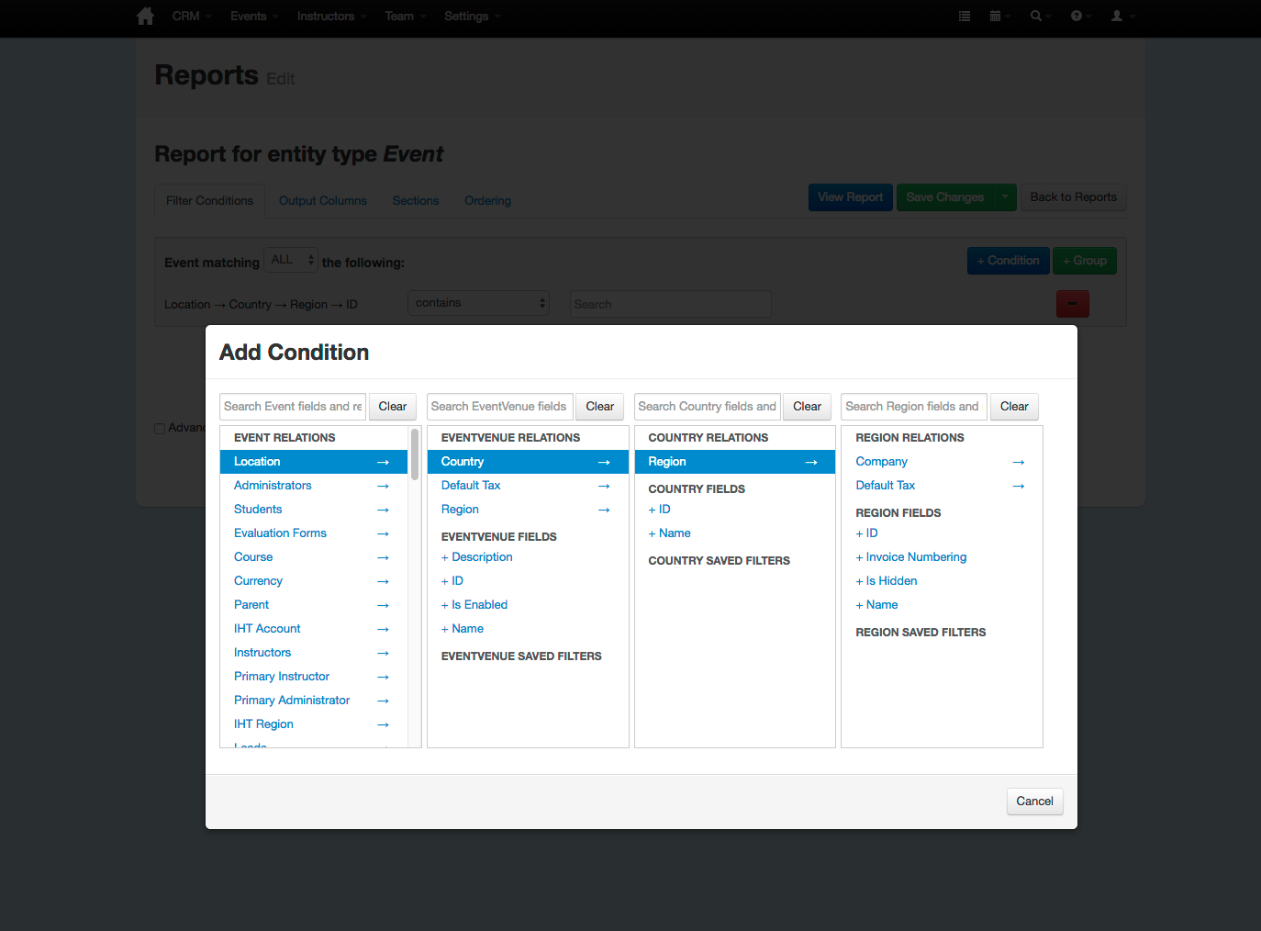This screenshot has width=1261, height=931.
Task: Clear the Region fields search
Action: 1014,407
